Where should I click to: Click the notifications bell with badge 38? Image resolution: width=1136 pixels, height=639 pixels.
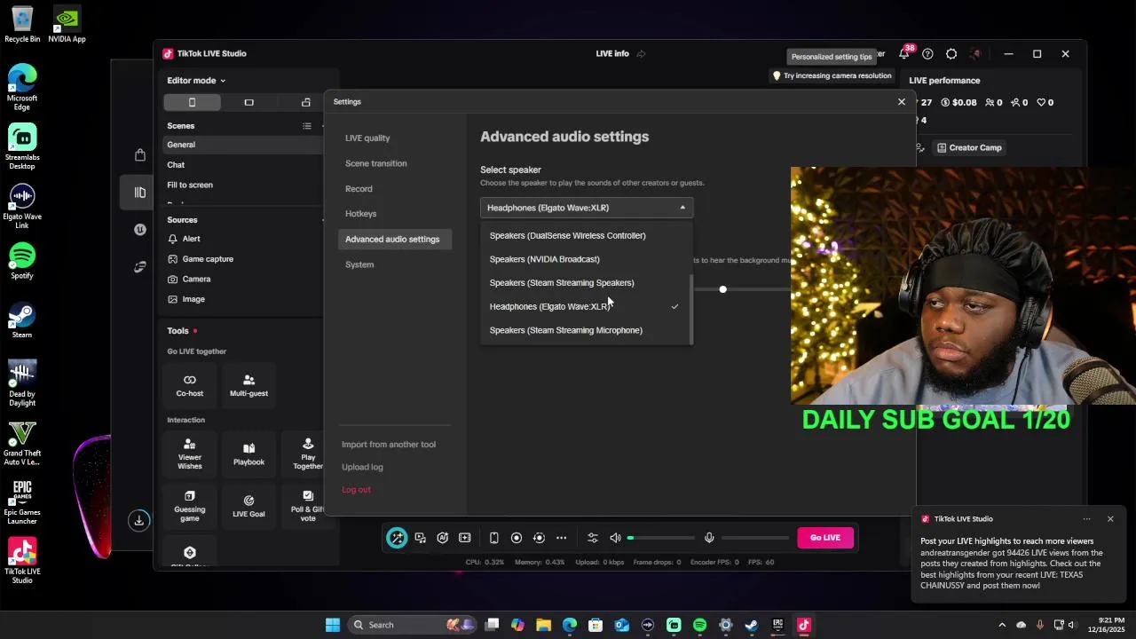pos(903,54)
